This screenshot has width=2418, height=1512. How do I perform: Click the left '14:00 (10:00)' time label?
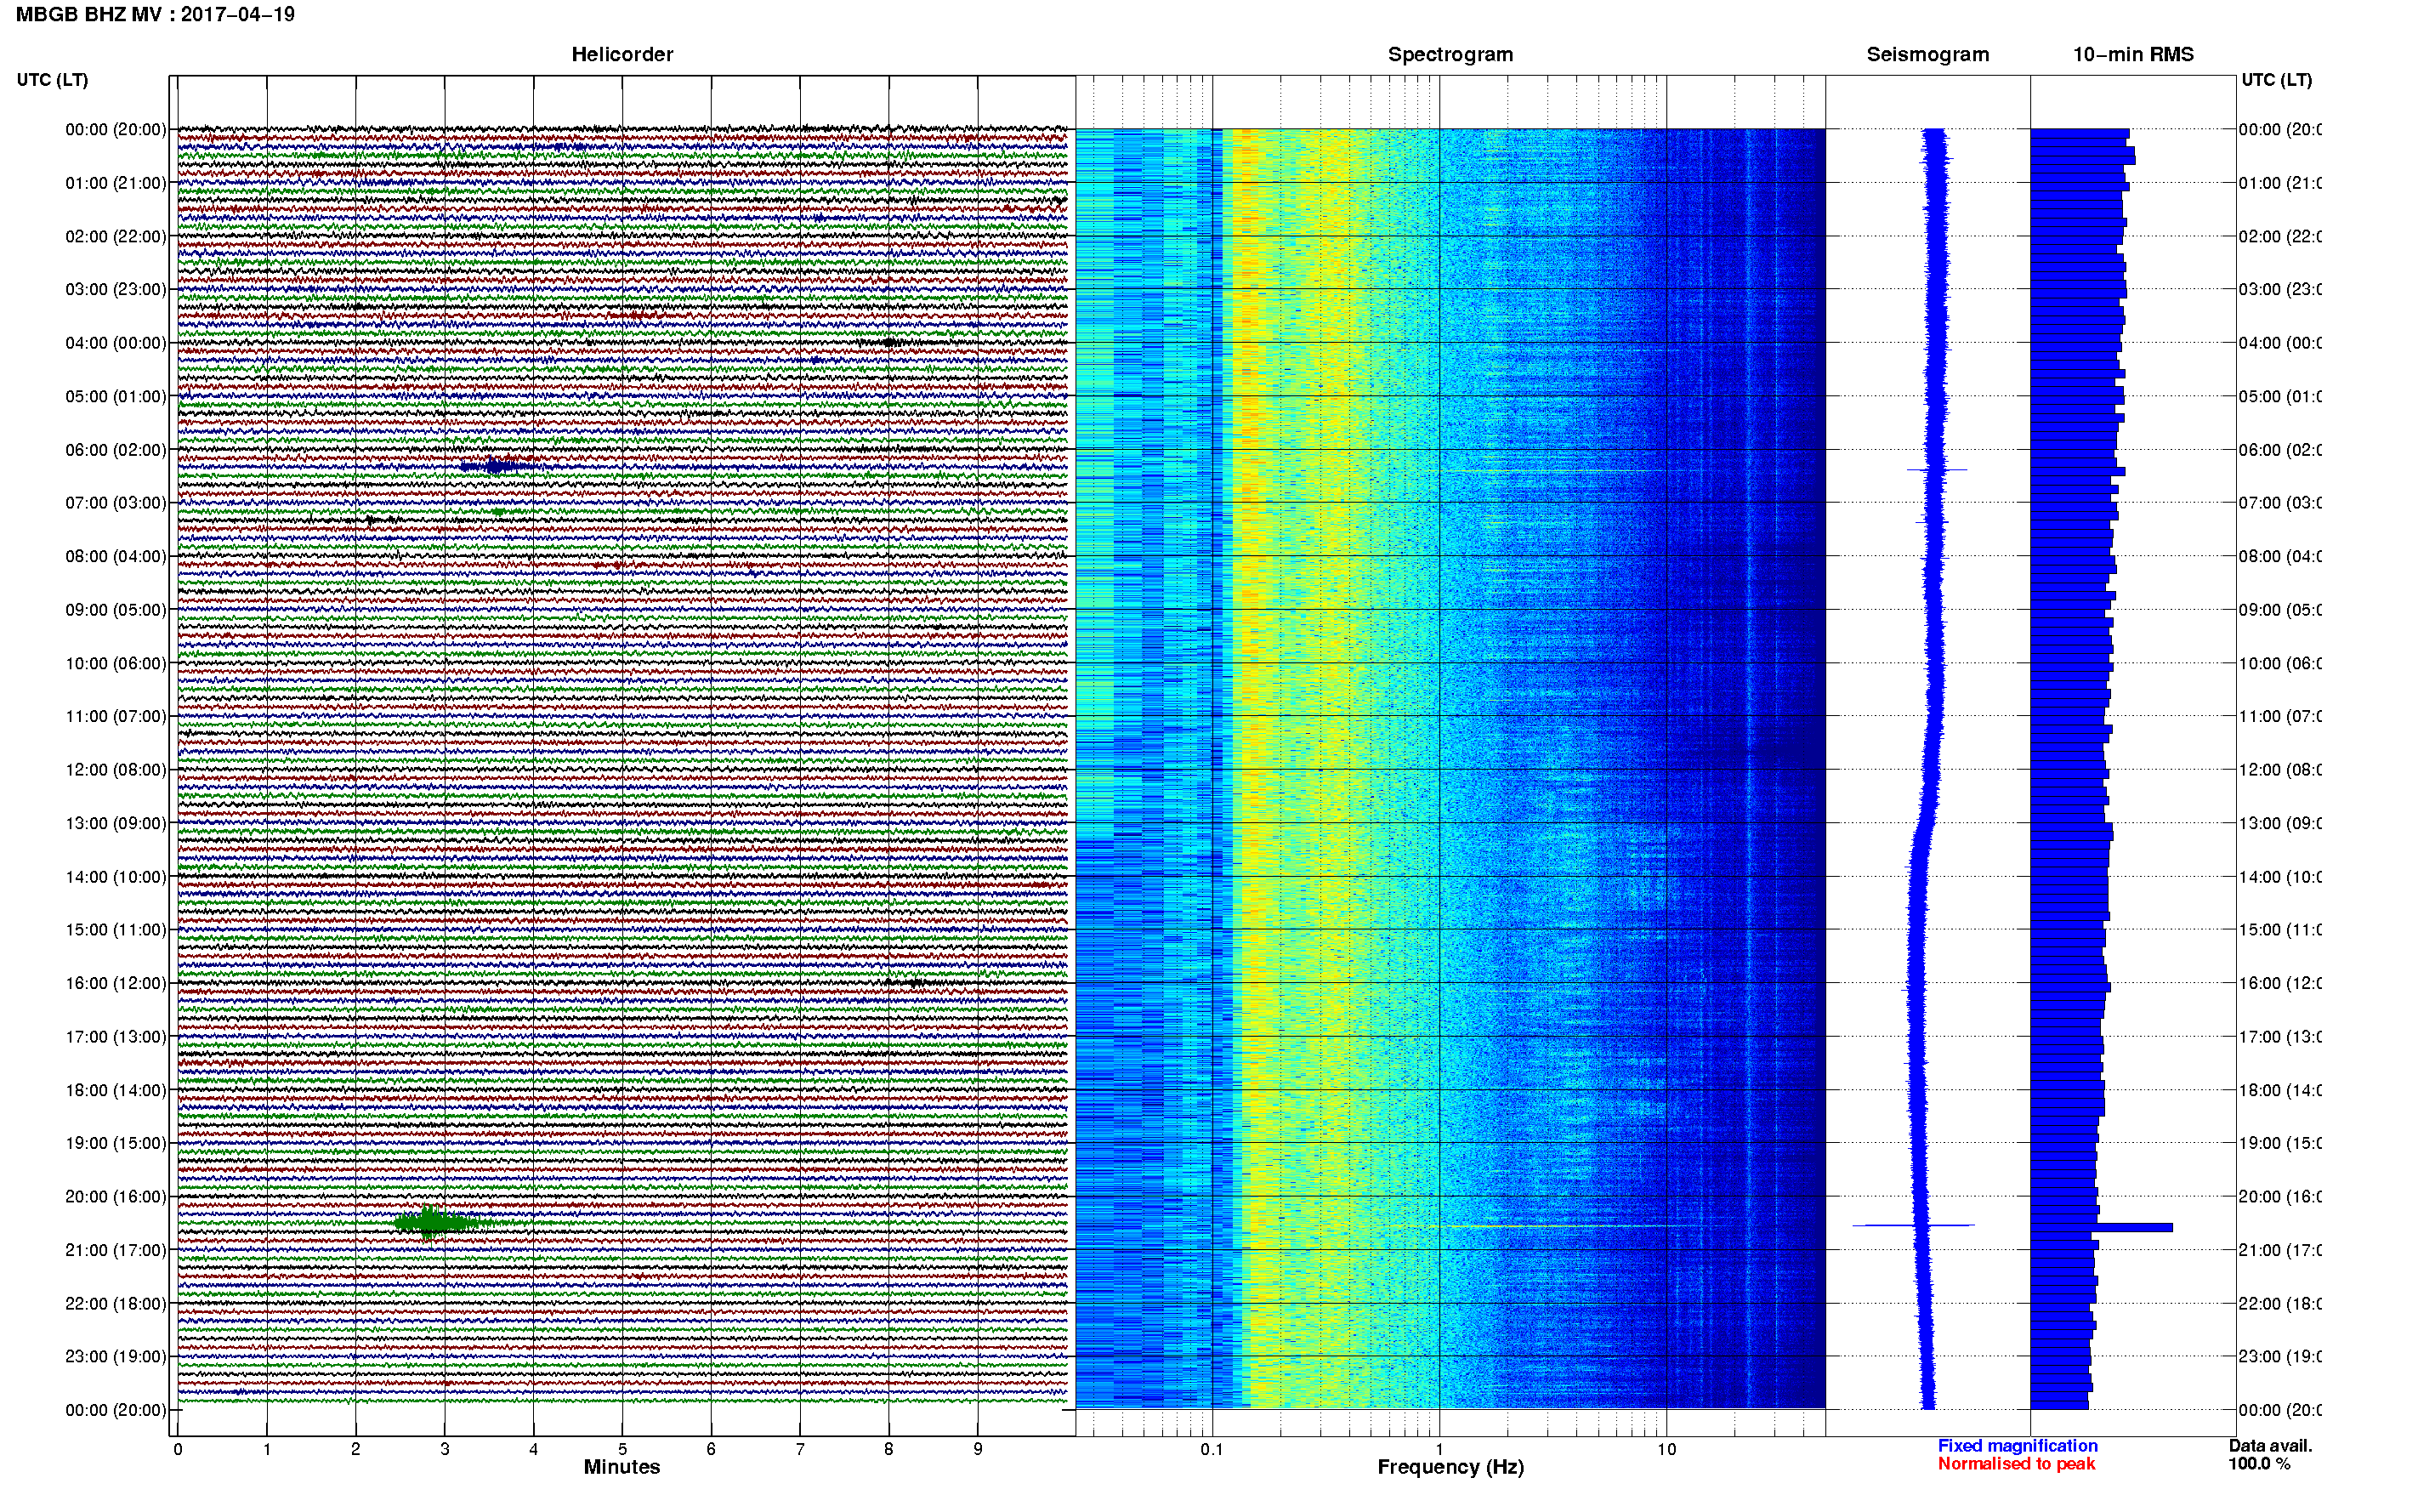click(116, 877)
